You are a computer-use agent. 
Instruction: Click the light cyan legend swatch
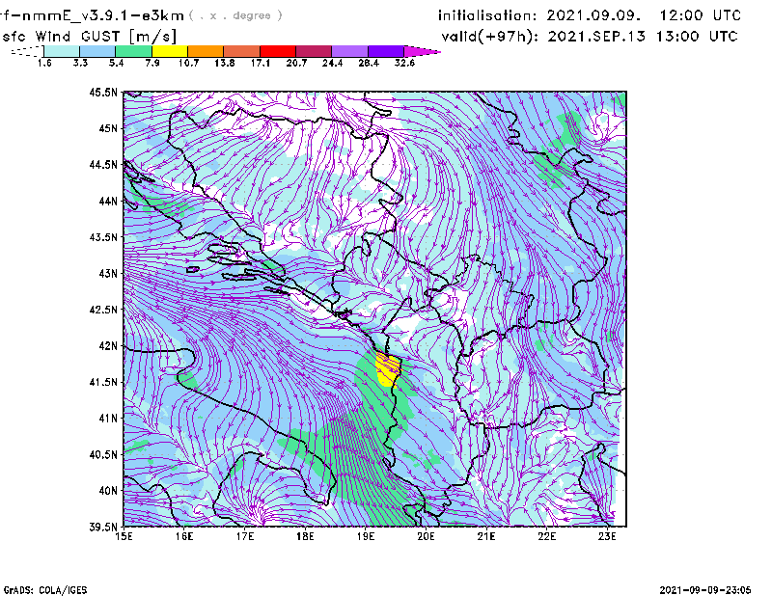(62, 51)
